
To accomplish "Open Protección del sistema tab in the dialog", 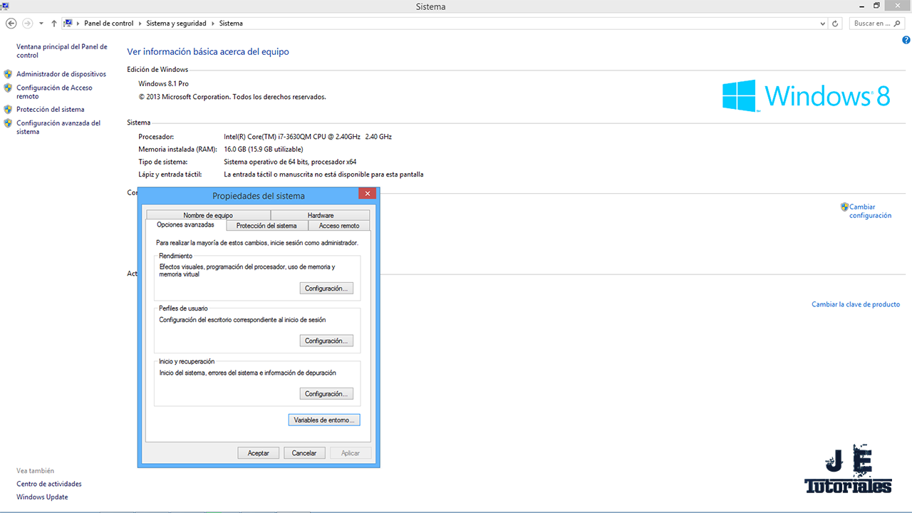I will [x=266, y=226].
